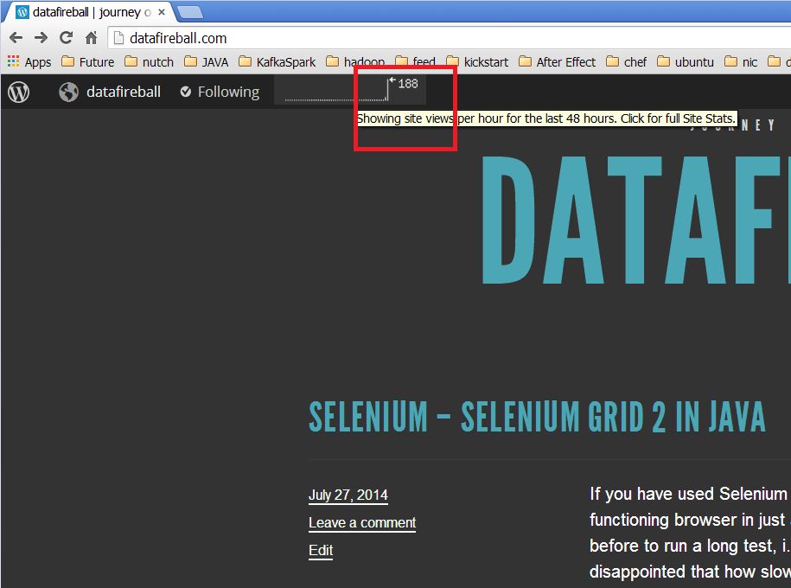Open a new tab with the new-tab button

click(189, 12)
